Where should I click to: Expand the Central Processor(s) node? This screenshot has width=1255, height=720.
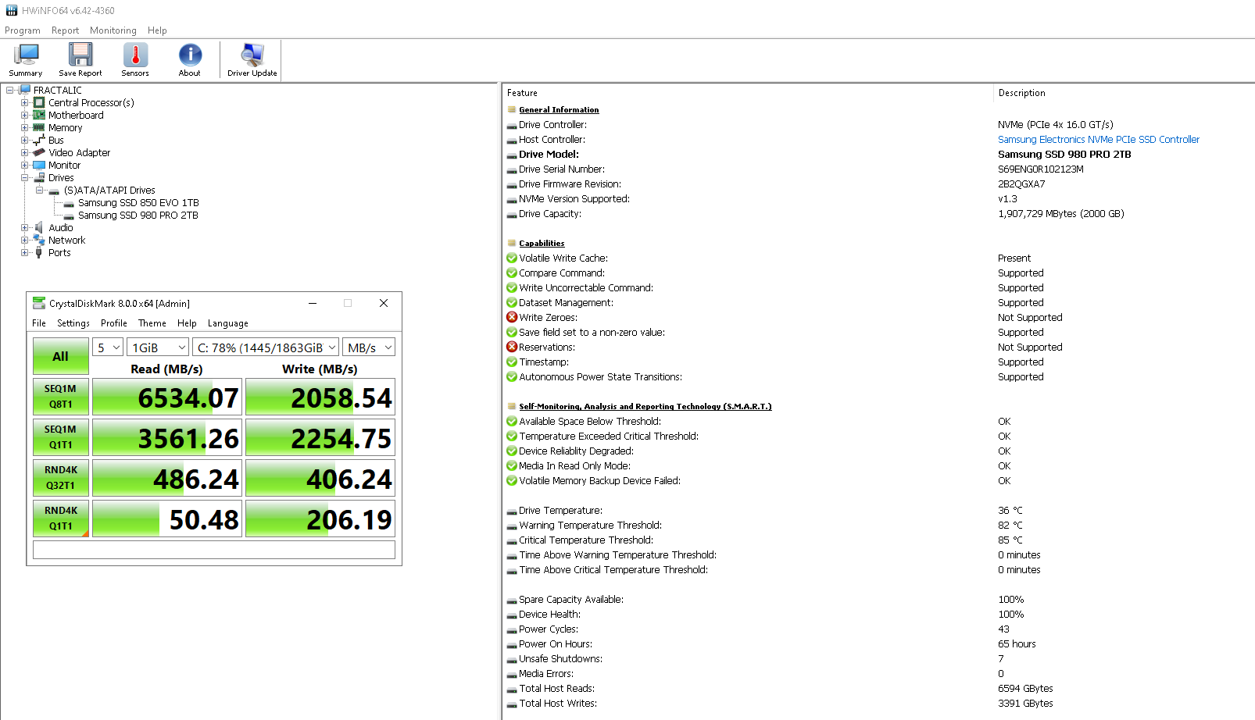[x=24, y=102]
